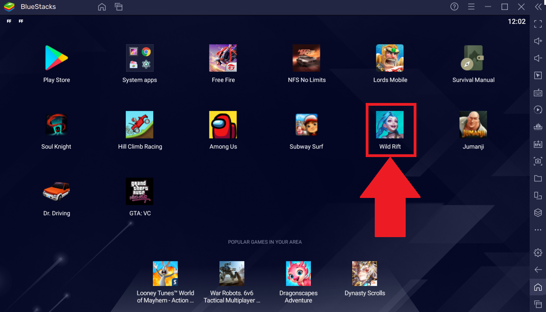
Task: Click second FF notification icon in status bar
Action: (21, 21)
